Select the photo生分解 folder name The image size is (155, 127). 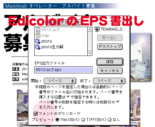tap(52, 47)
